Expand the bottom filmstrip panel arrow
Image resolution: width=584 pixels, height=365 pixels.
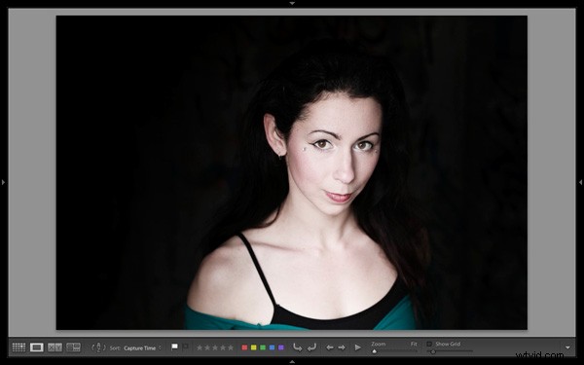(292, 362)
